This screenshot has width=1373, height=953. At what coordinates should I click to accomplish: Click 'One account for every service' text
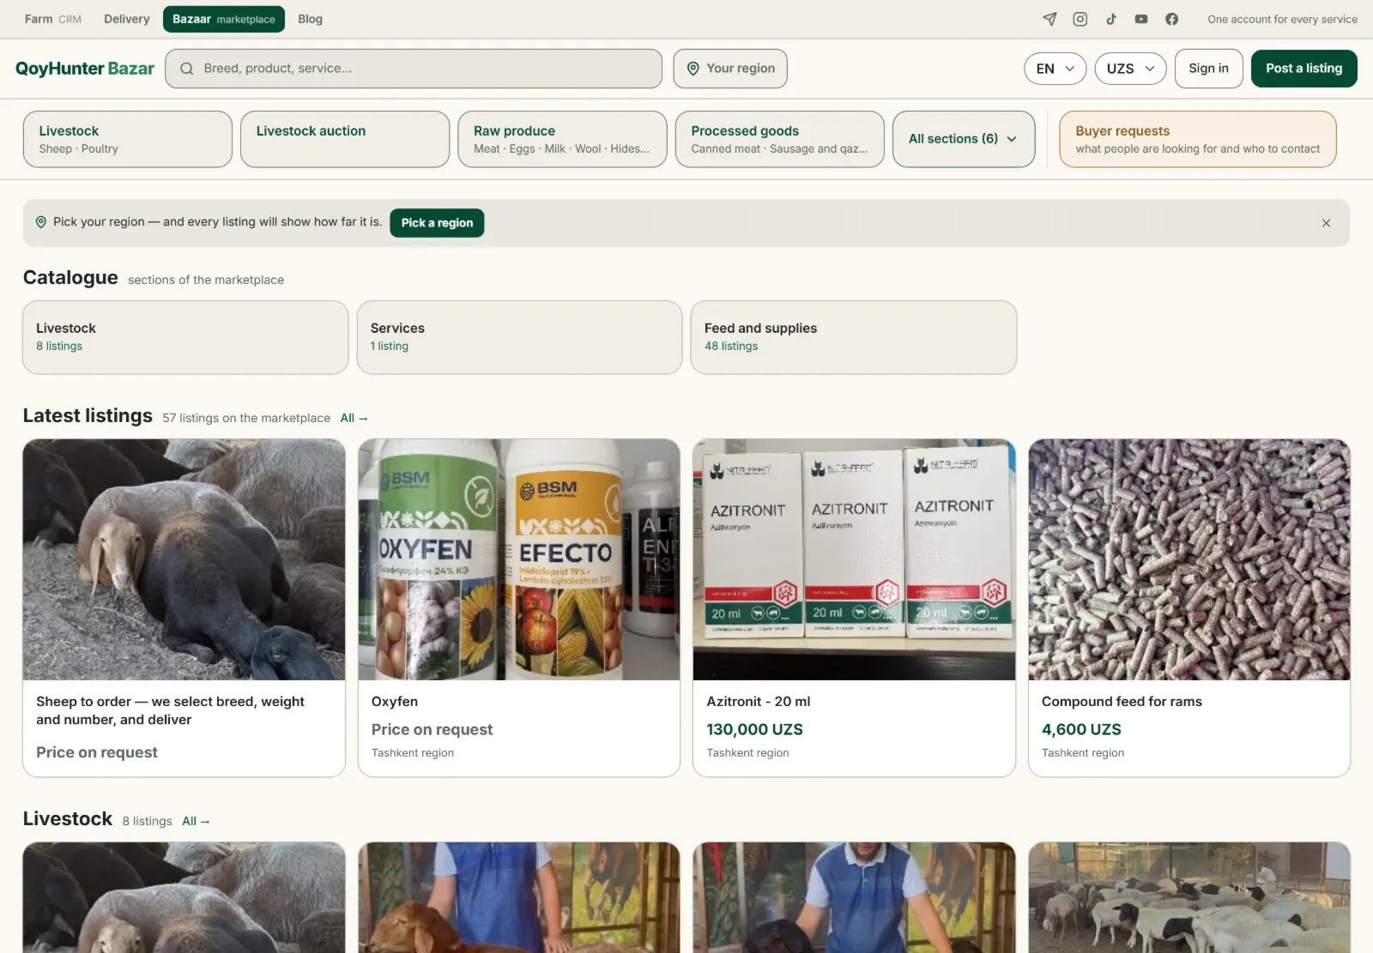pos(1282,19)
